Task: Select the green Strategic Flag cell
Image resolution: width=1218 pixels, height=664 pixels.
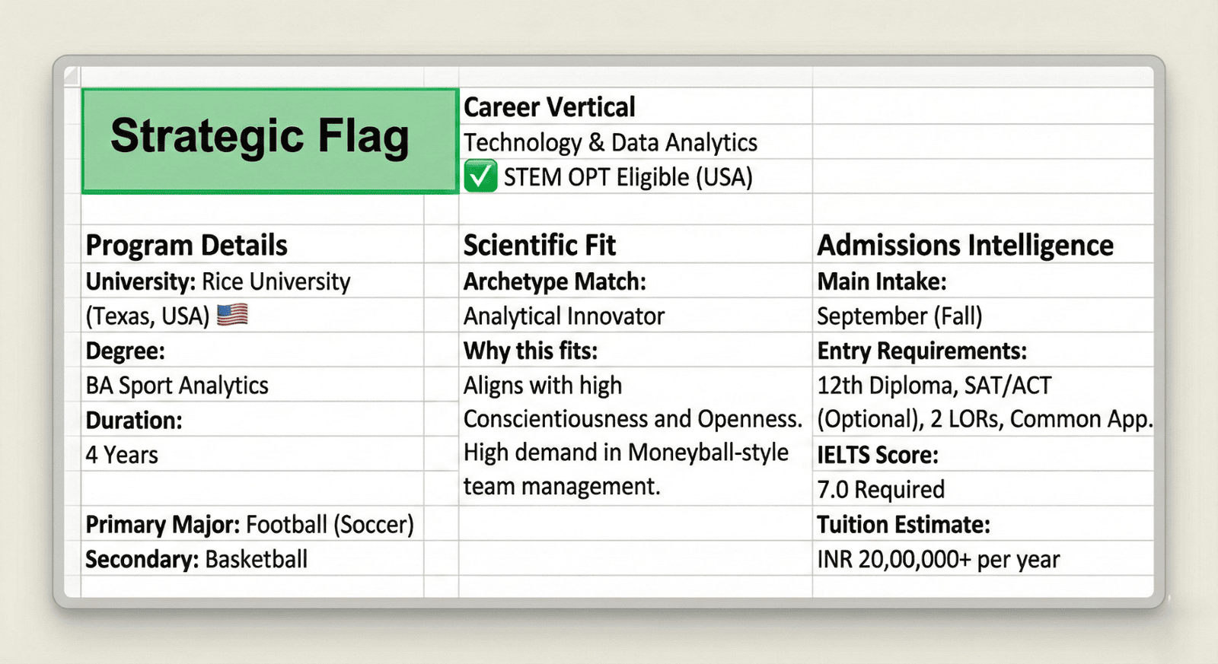Action: pyautogui.click(x=269, y=141)
